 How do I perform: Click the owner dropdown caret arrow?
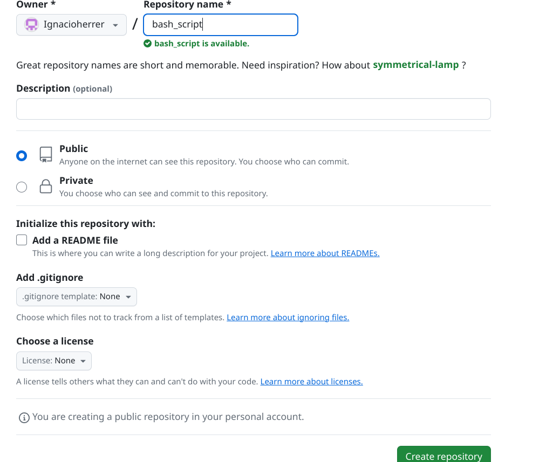pos(115,25)
